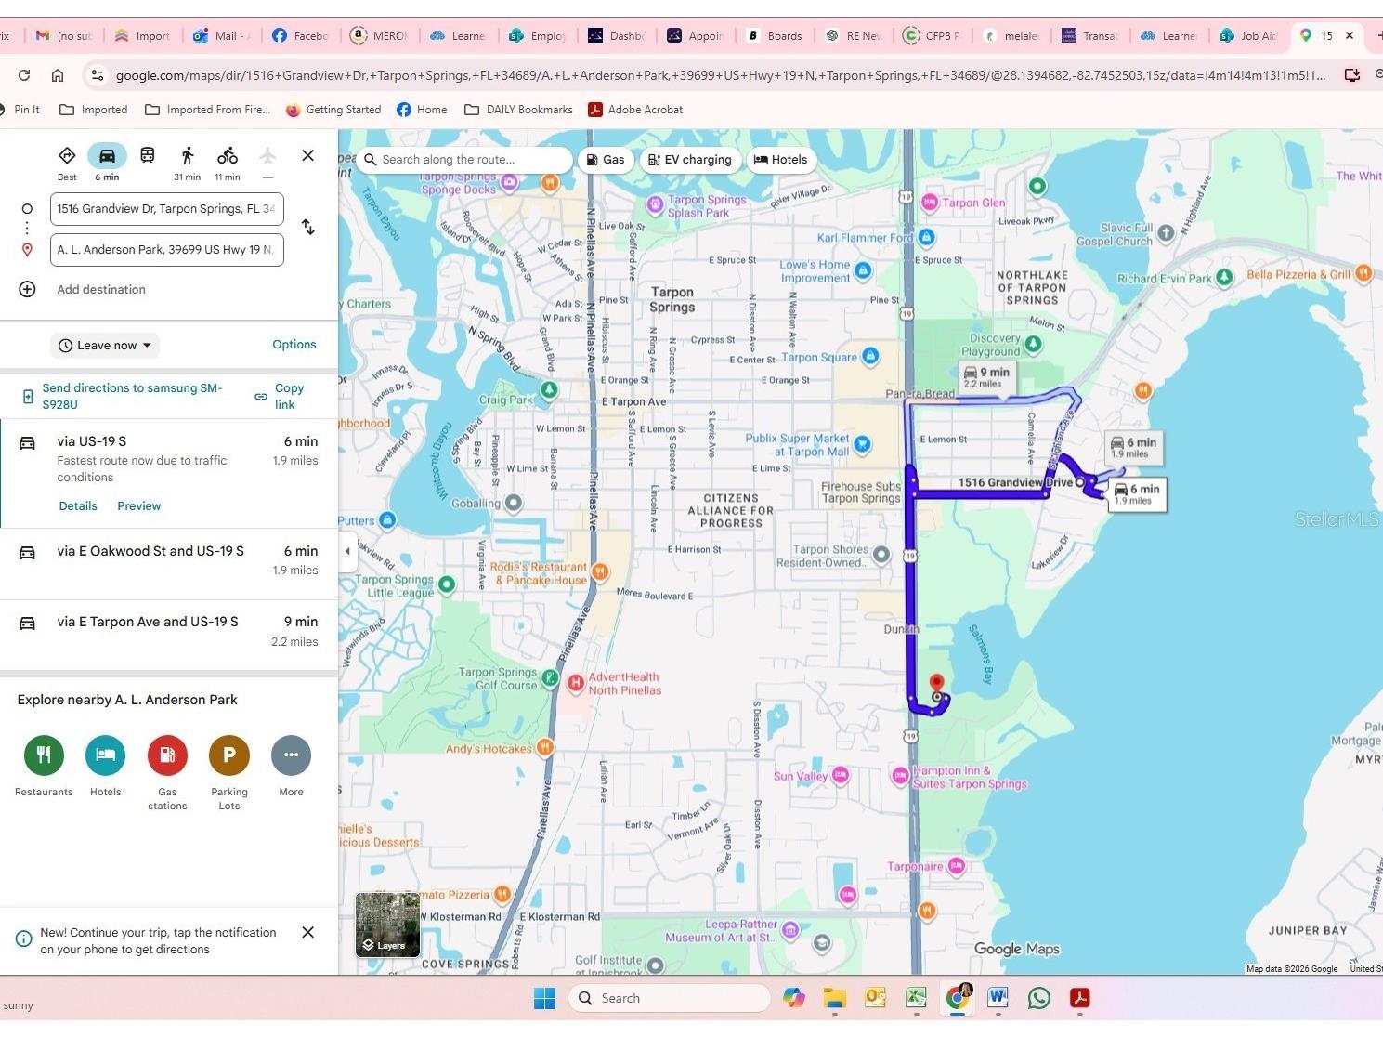
Task: Select the Transit travel mode
Action: (148, 155)
